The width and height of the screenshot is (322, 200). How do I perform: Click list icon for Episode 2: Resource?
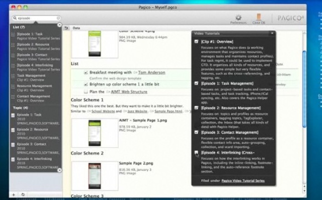point(13,45)
